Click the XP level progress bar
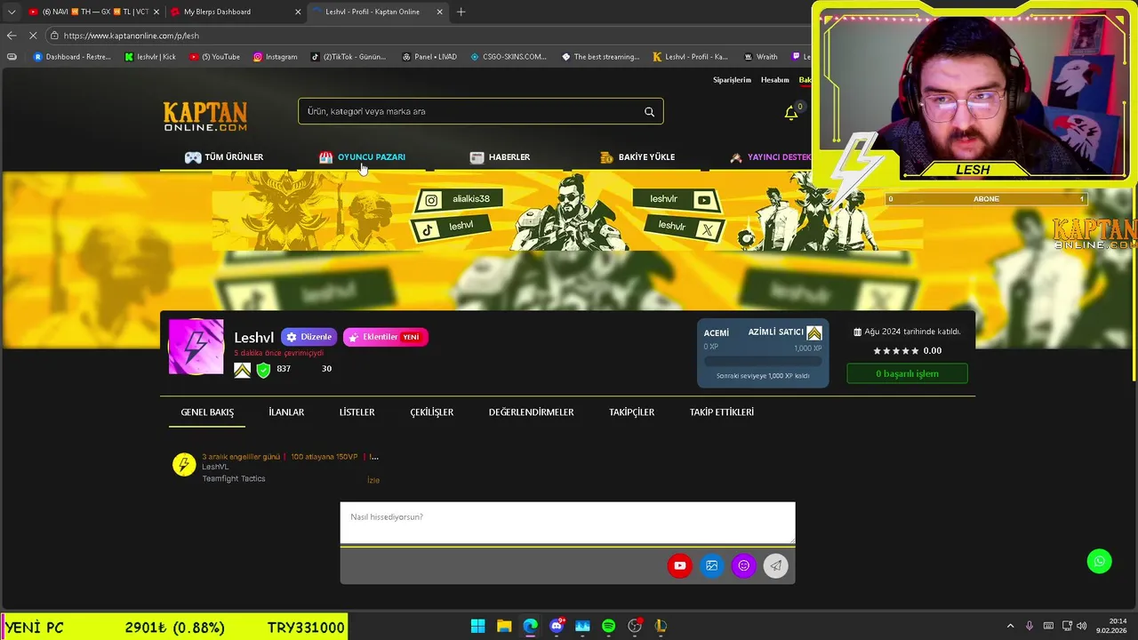1138x640 pixels. point(763,362)
